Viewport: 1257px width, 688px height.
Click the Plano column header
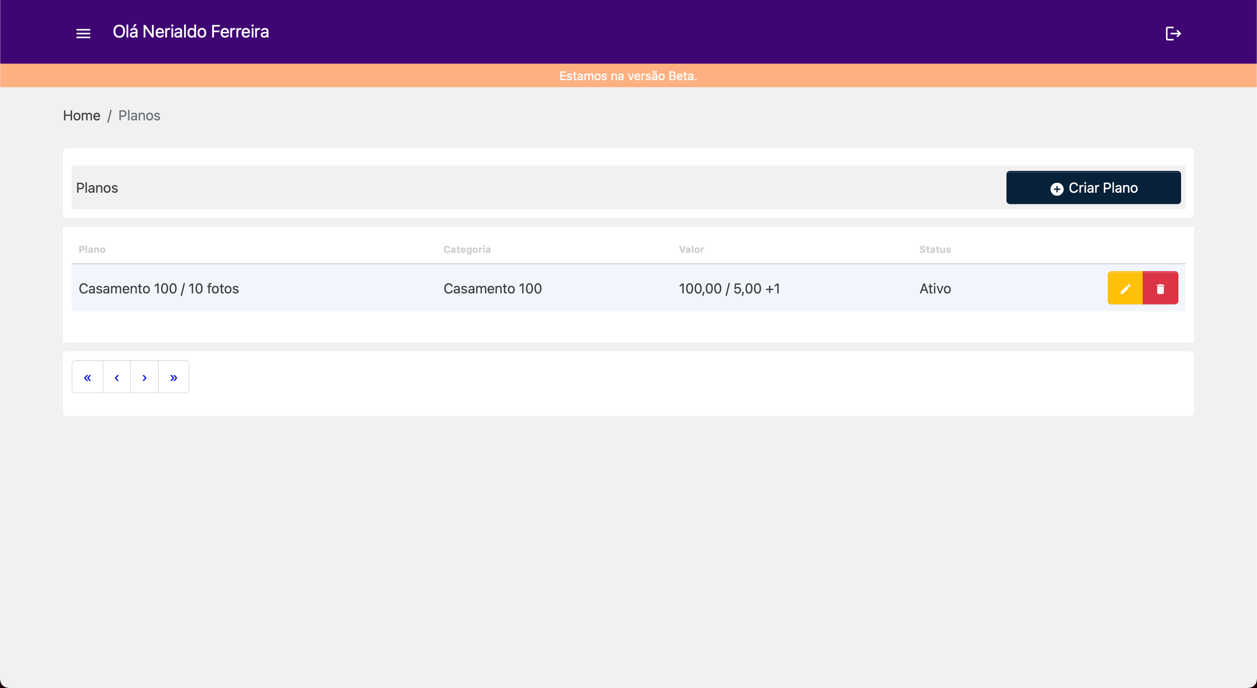[92, 250]
